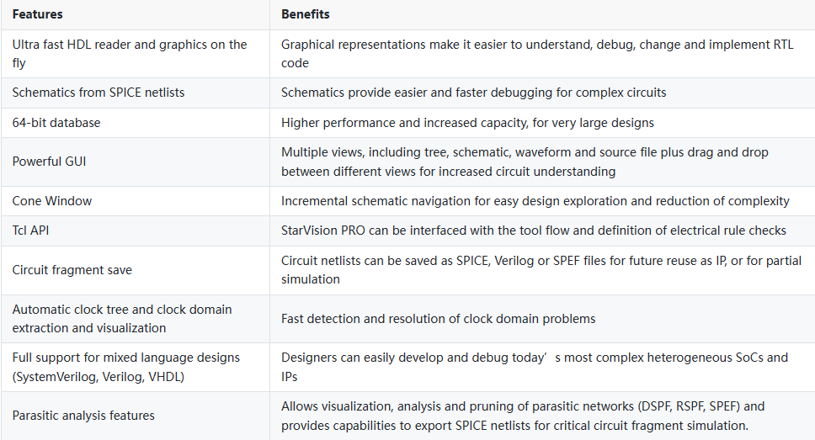The width and height of the screenshot is (815, 440).
Task: Select the StarVision PRO interfaced benefit text
Action: (533, 231)
